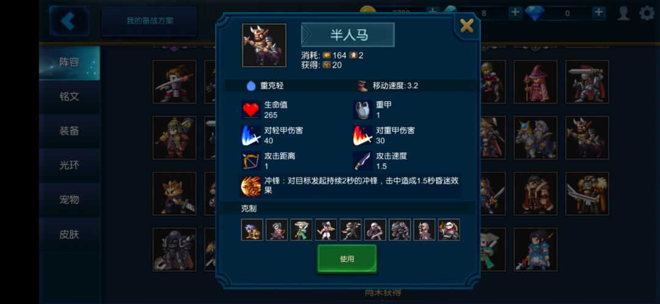Select the first countered unit thumbnail
This screenshot has width=660, height=304.
(252, 230)
